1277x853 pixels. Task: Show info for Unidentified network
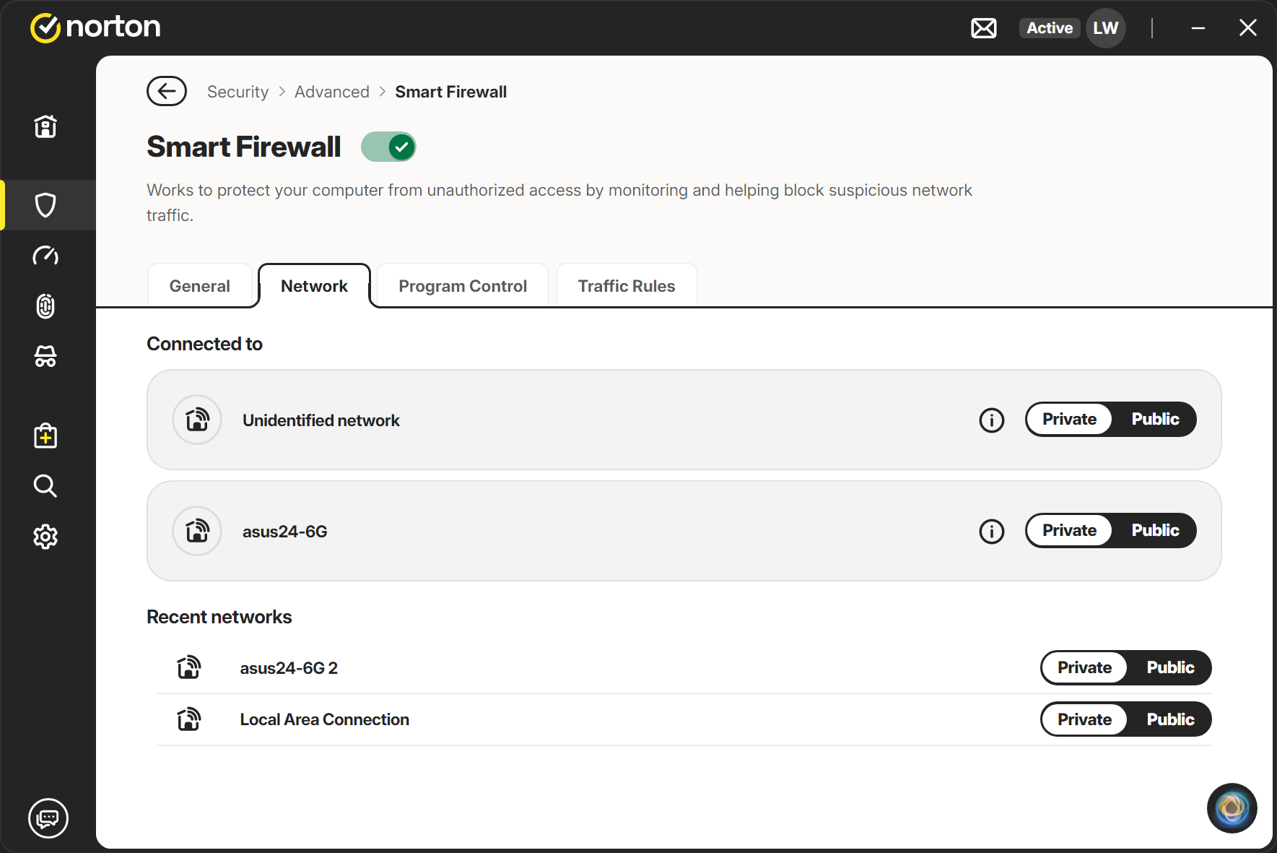pyautogui.click(x=992, y=420)
